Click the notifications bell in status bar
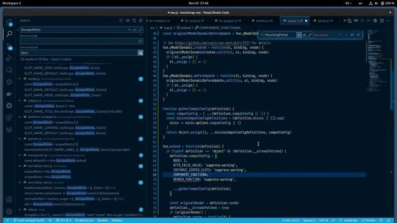Image resolution: width=397 pixels, height=223 pixels. tap(389, 221)
